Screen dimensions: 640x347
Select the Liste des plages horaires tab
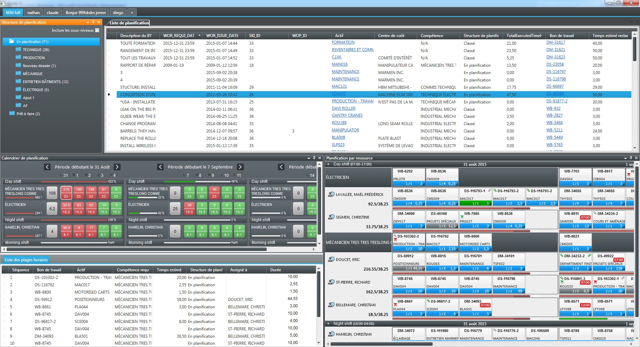point(26,260)
